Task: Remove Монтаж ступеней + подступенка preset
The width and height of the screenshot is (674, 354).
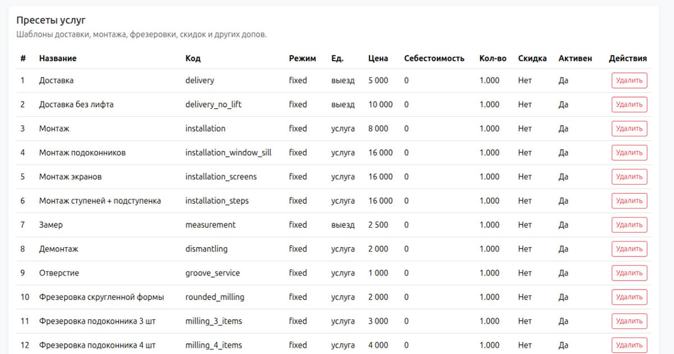Action: [x=629, y=201]
